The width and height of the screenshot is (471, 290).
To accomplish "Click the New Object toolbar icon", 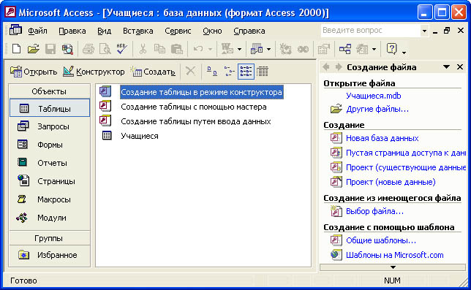I will (x=361, y=49).
